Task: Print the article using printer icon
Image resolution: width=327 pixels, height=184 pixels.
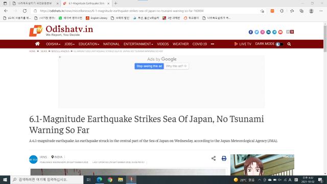Action: point(224,158)
